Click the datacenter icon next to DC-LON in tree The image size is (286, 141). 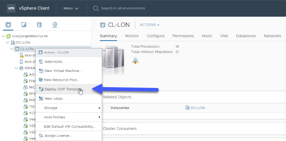pos(13,42)
